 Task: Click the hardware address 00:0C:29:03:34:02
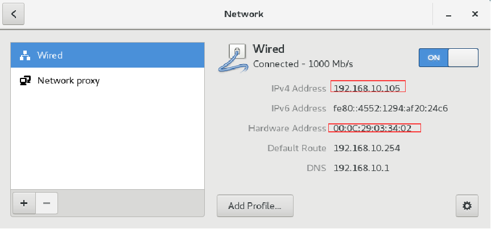pyautogui.click(x=372, y=128)
